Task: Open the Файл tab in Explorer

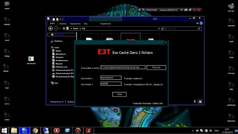Action: point(52,23)
